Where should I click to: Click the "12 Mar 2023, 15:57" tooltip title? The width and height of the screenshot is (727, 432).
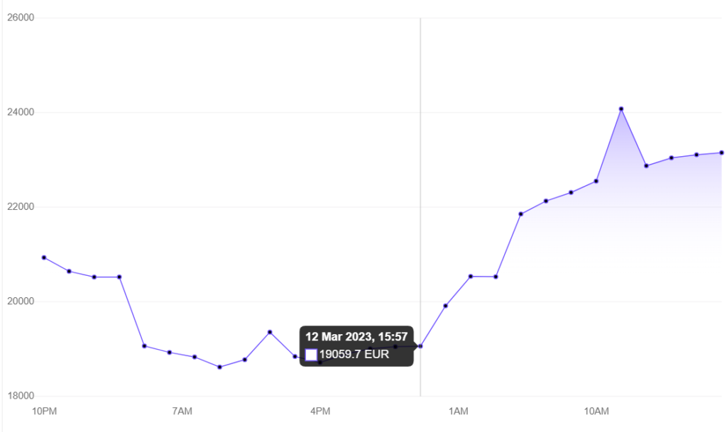click(x=356, y=336)
